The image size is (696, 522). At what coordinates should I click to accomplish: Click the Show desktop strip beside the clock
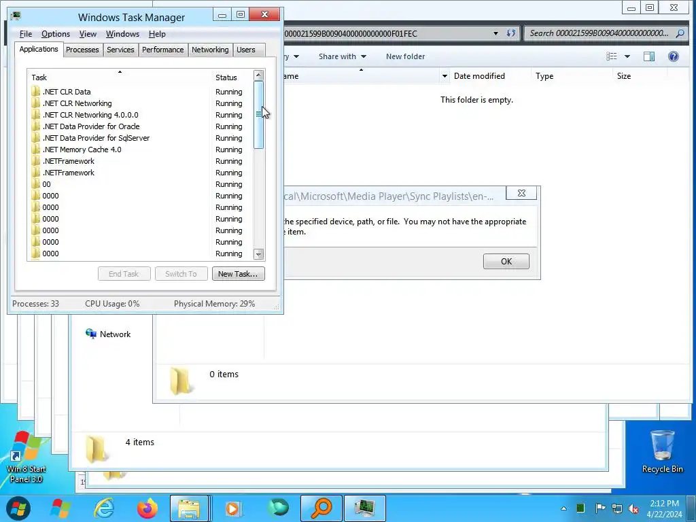tap(692, 508)
